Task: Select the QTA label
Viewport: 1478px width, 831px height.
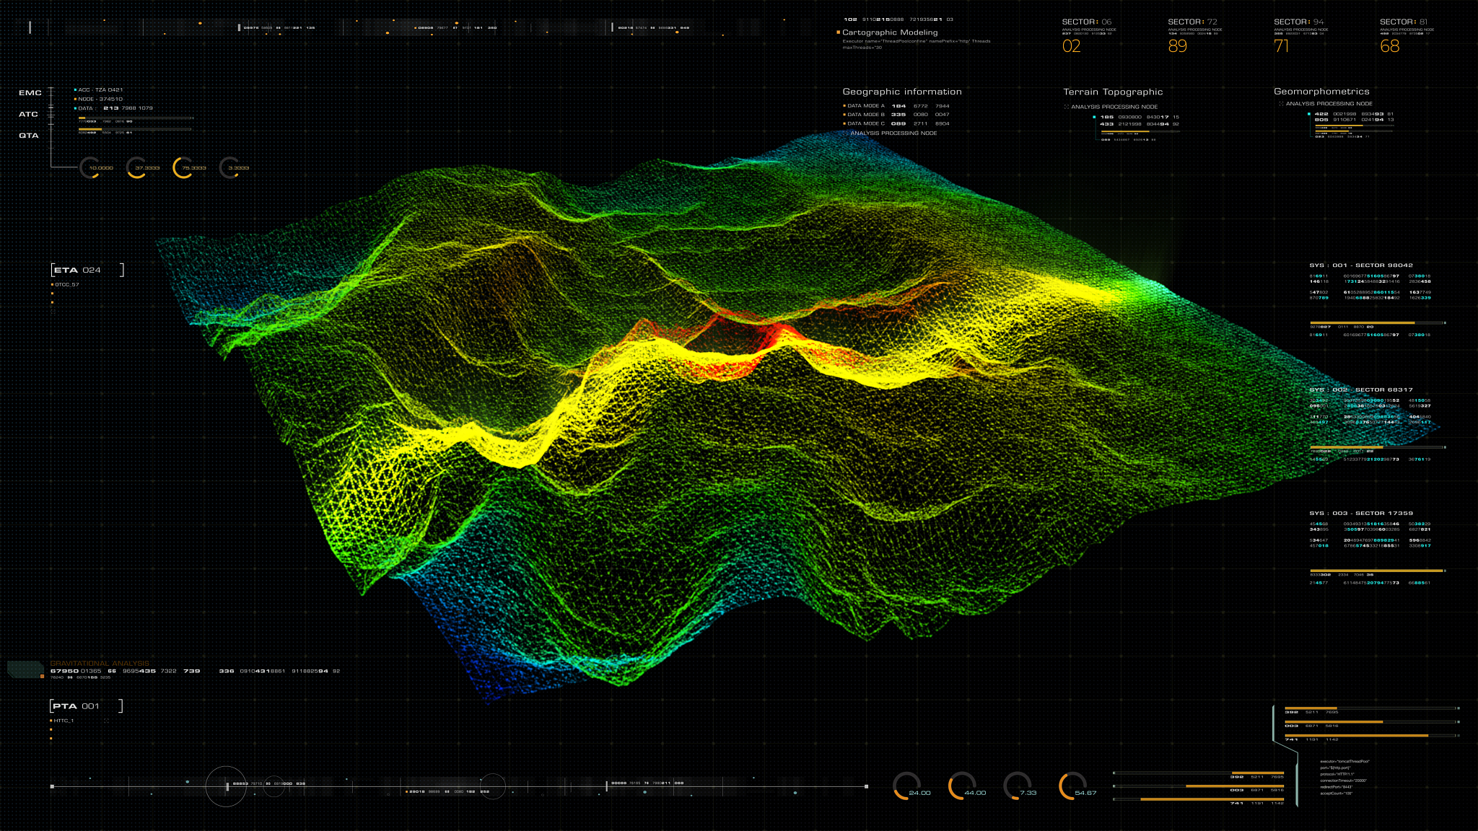Action: click(x=29, y=136)
